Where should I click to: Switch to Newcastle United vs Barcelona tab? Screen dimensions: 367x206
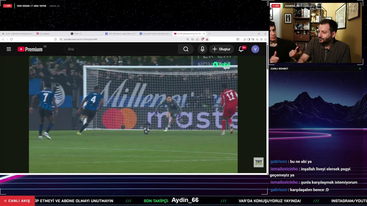click(x=155, y=34)
